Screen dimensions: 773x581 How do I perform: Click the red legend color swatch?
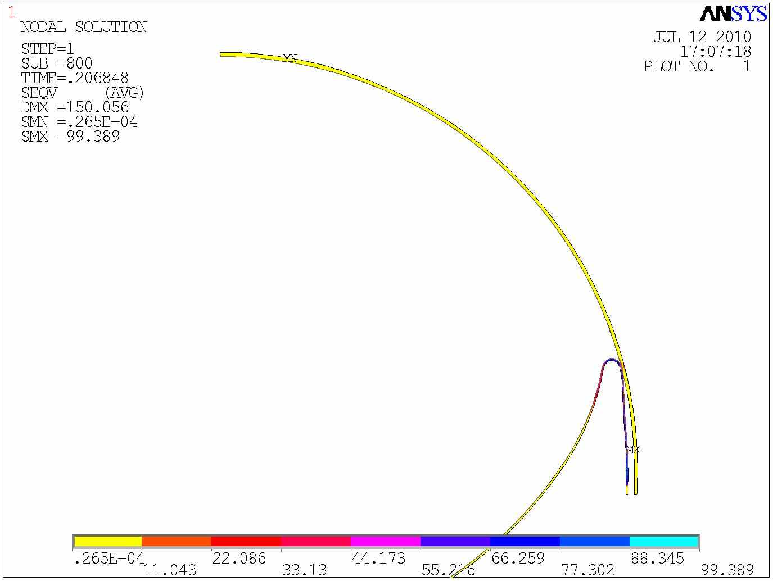coord(246,541)
